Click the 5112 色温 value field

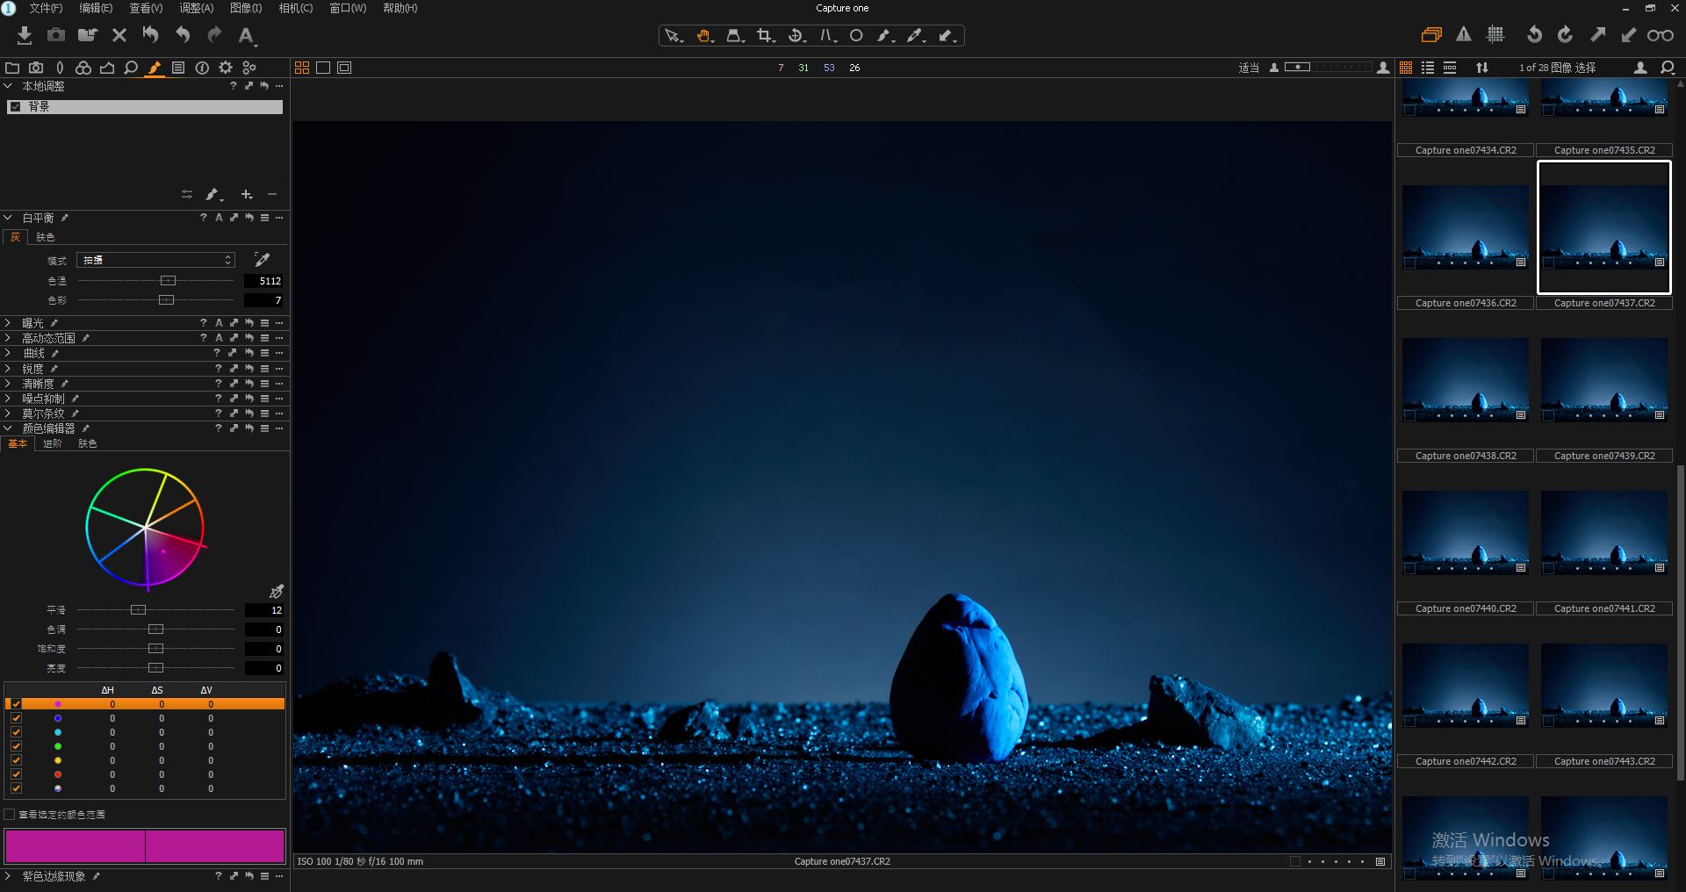pos(263,281)
